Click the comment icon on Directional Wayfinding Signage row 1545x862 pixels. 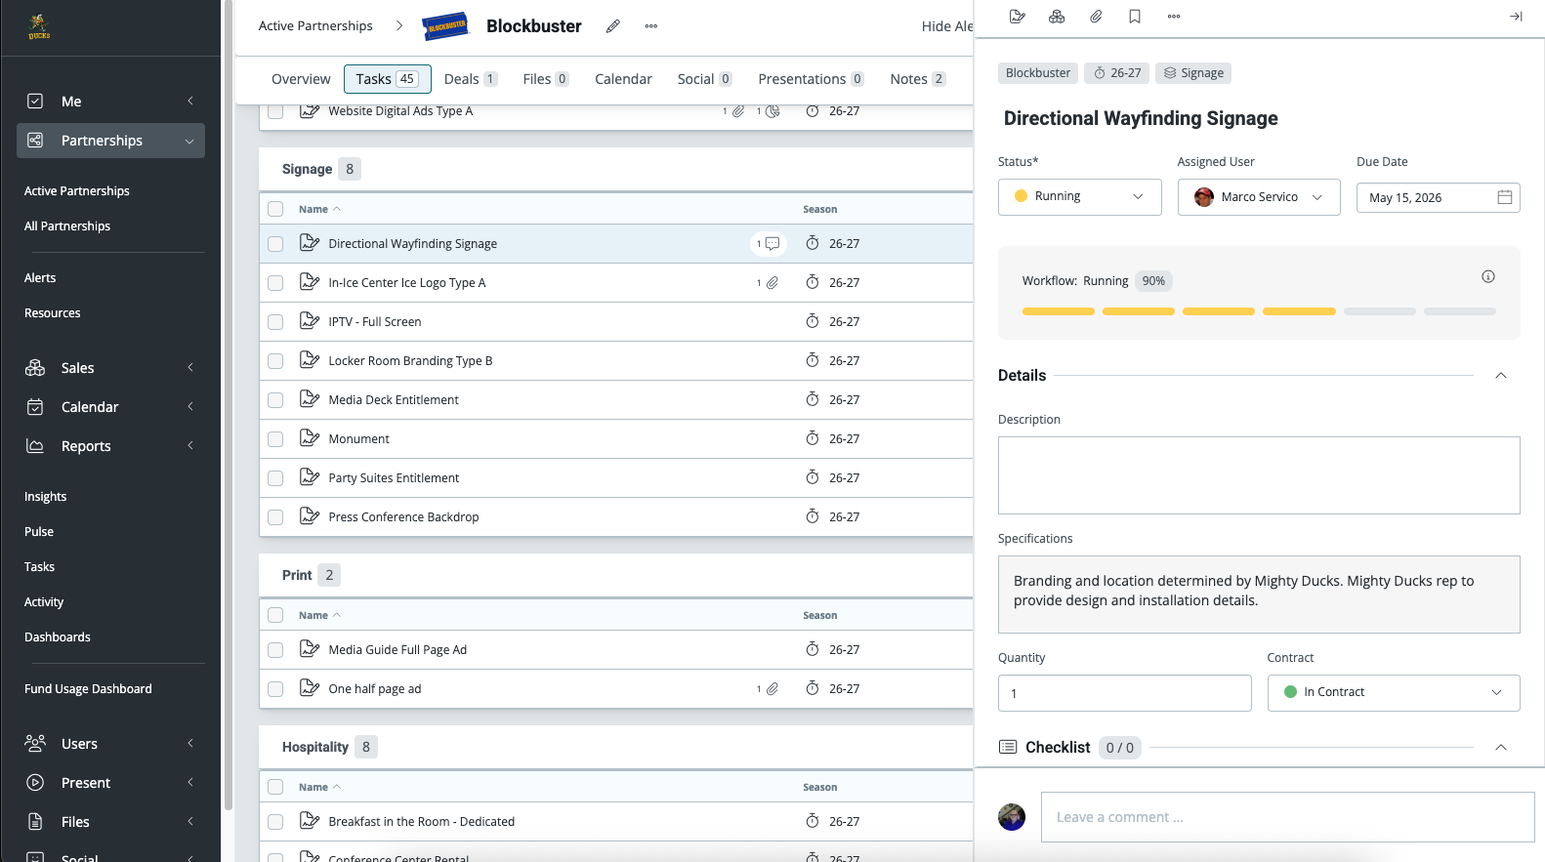tap(772, 244)
